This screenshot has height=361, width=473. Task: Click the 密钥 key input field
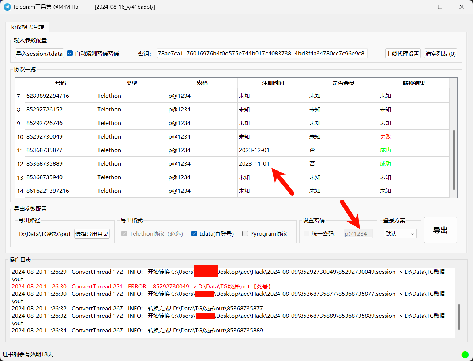262,54
